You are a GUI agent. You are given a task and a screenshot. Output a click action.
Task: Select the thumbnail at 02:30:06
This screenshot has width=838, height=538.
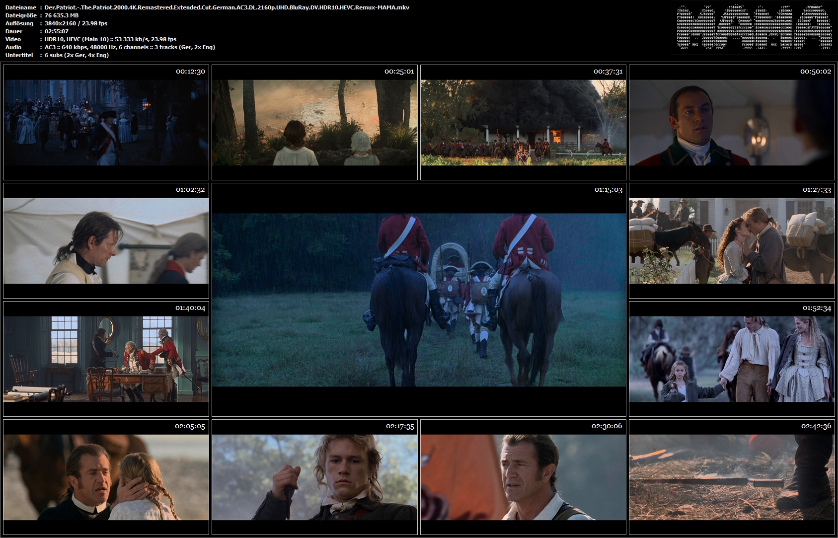coord(523,477)
